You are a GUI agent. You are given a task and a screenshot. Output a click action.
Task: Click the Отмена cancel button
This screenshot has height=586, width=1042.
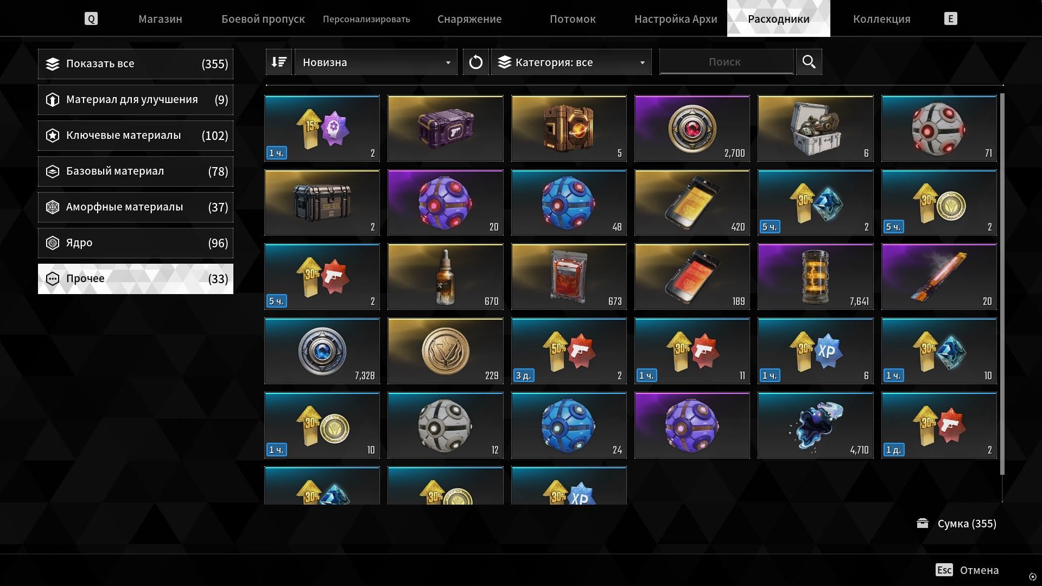tap(967, 570)
